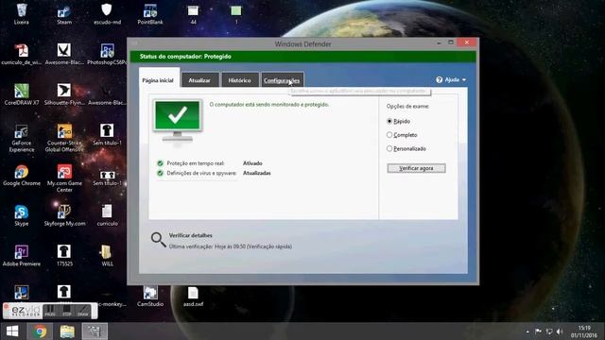Click the 'Proteção em tempo real' status line

point(210,163)
